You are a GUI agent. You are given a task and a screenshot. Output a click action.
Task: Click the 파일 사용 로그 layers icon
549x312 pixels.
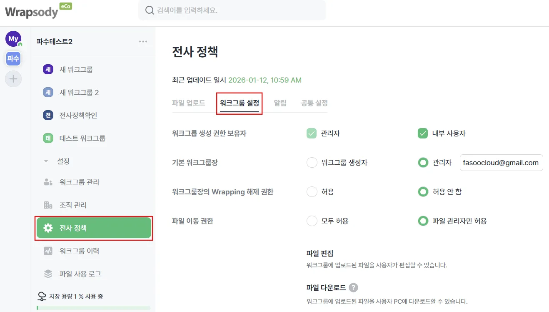[x=48, y=274]
